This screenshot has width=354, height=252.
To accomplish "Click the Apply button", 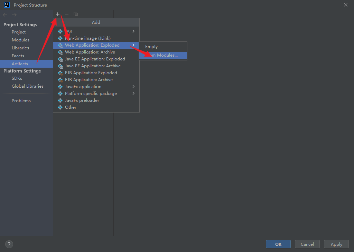I will pos(336,244).
